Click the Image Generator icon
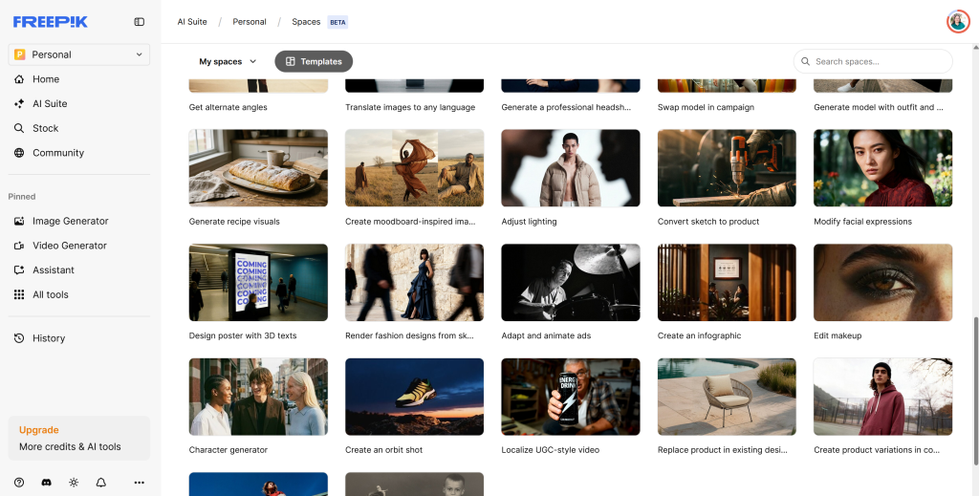The image size is (979, 496). (x=19, y=221)
